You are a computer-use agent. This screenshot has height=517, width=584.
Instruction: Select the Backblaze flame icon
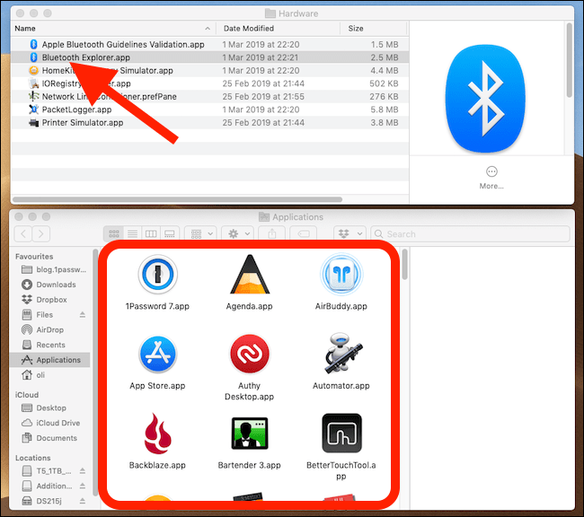point(156,433)
